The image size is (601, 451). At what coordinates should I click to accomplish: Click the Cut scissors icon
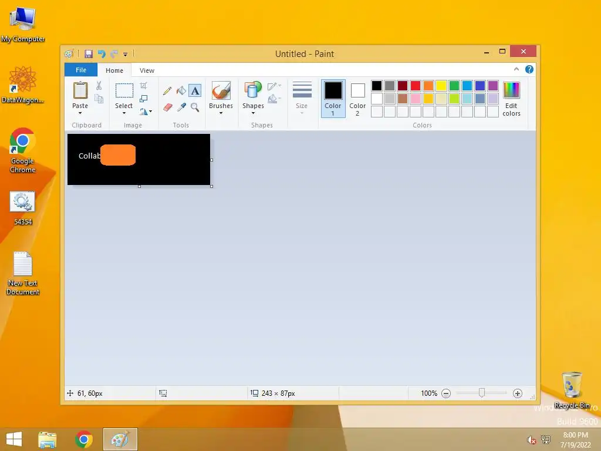pyautogui.click(x=99, y=86)
